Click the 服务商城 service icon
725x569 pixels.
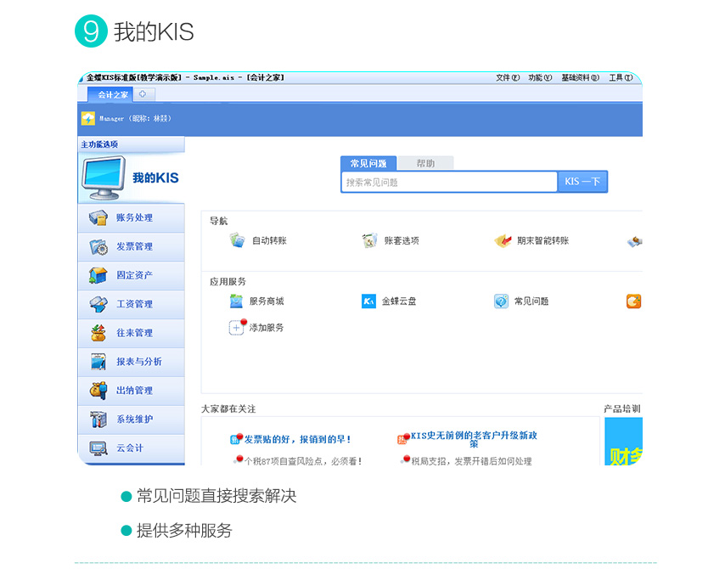pyautogui.click(x=237, y=301)
